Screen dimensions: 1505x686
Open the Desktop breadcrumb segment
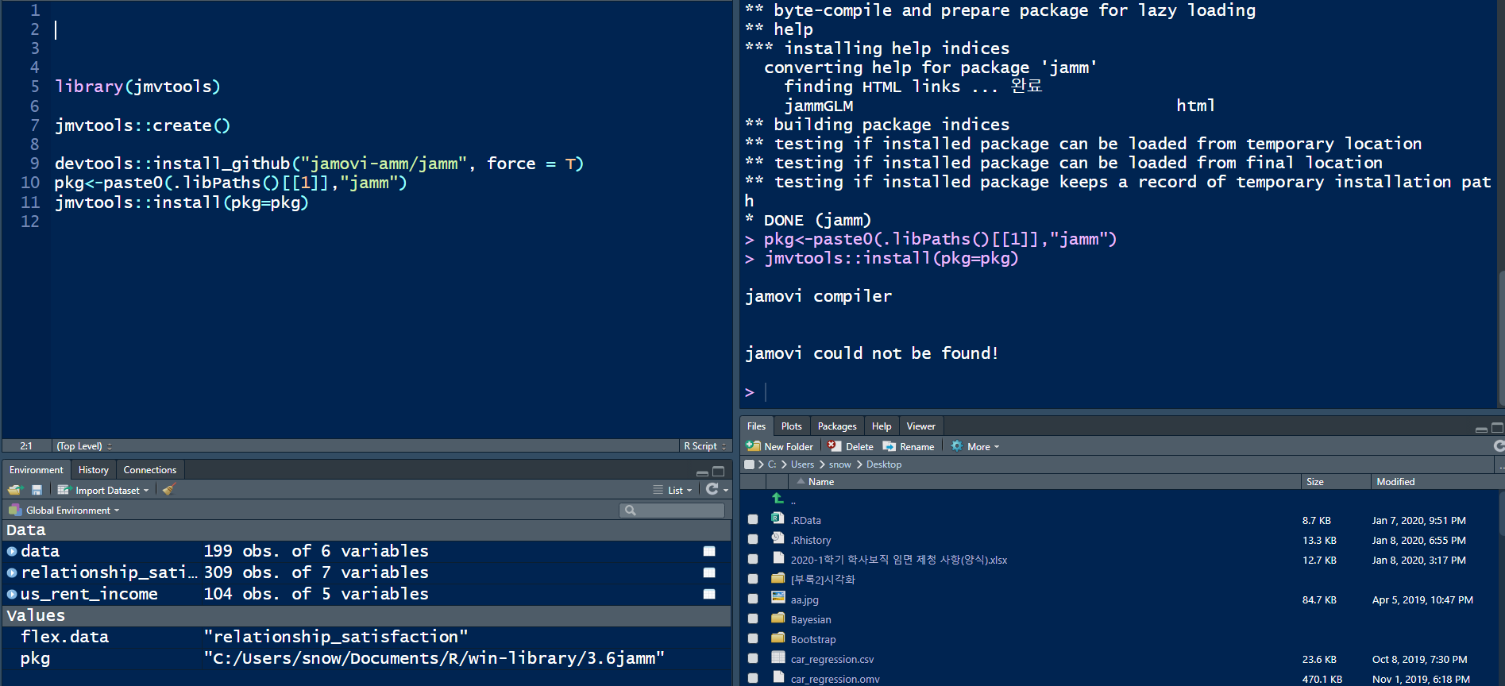[x=884, y=464]
